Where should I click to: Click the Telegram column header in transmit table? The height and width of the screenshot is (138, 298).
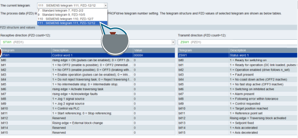point(203,50)
